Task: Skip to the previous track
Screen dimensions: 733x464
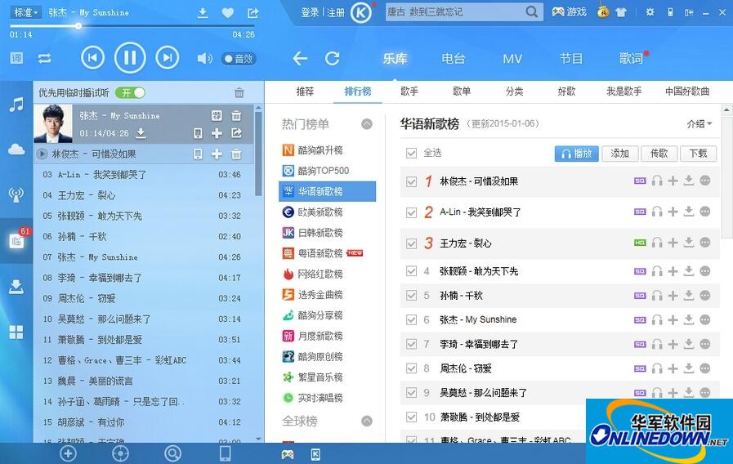Action: tap(92, 58)
